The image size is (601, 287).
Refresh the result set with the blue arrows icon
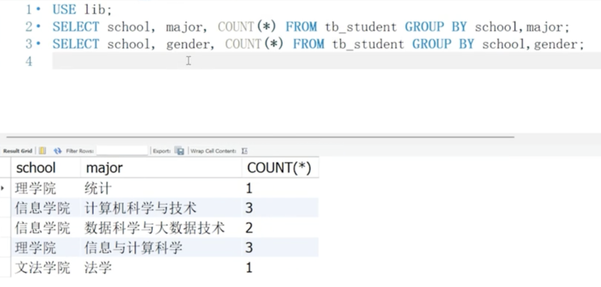tap(58, 151)
